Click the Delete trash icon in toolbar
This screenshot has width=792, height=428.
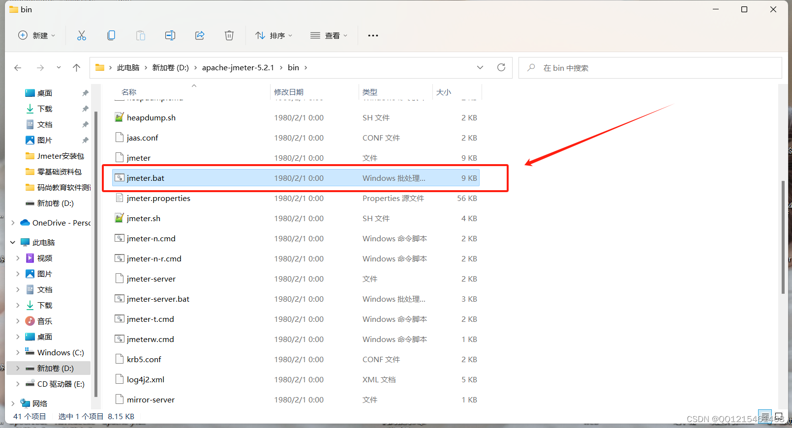[x=229, y=35]
